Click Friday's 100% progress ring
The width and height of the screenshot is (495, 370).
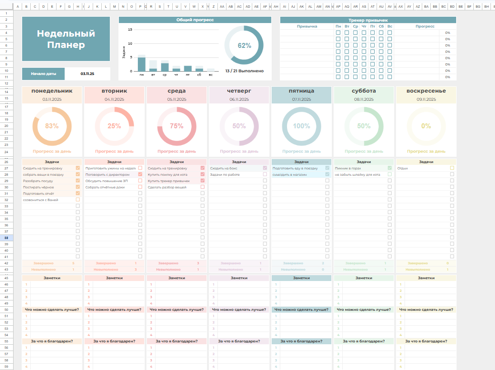pyautogui.click(x=302, y=126)
